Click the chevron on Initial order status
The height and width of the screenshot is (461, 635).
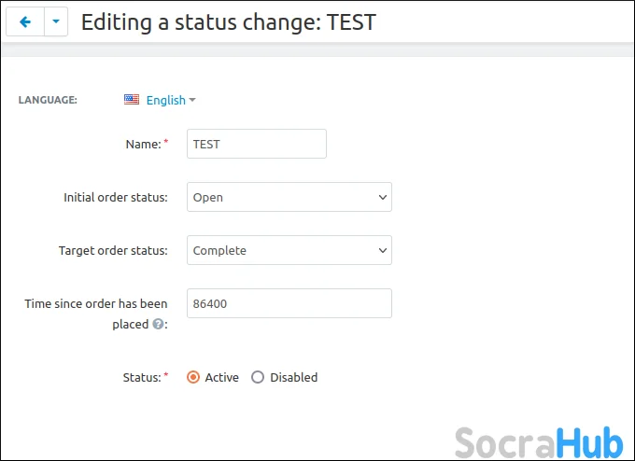pyautogui.click(x=382, y=198)
